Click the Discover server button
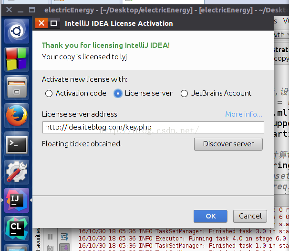Screen dimensions: 289x251 [228, 144]
